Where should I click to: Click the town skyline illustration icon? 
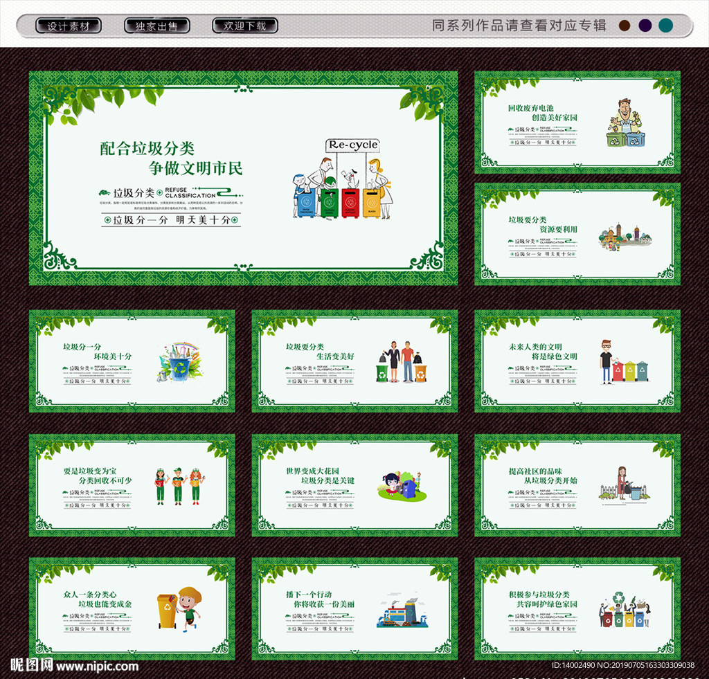click(x=625, y=235)
